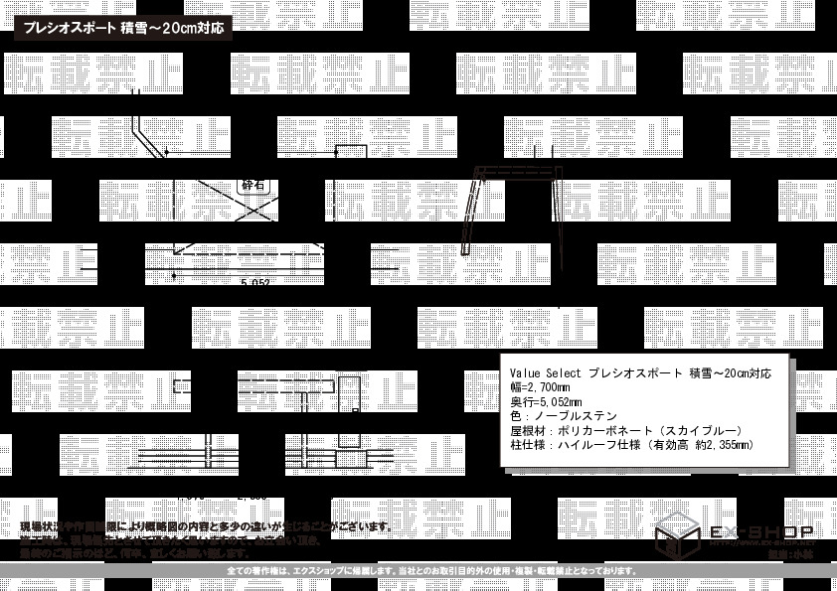Click the 5,052 dimension label
The height and width of the screenshot is (591, 837).
point(255,282)
